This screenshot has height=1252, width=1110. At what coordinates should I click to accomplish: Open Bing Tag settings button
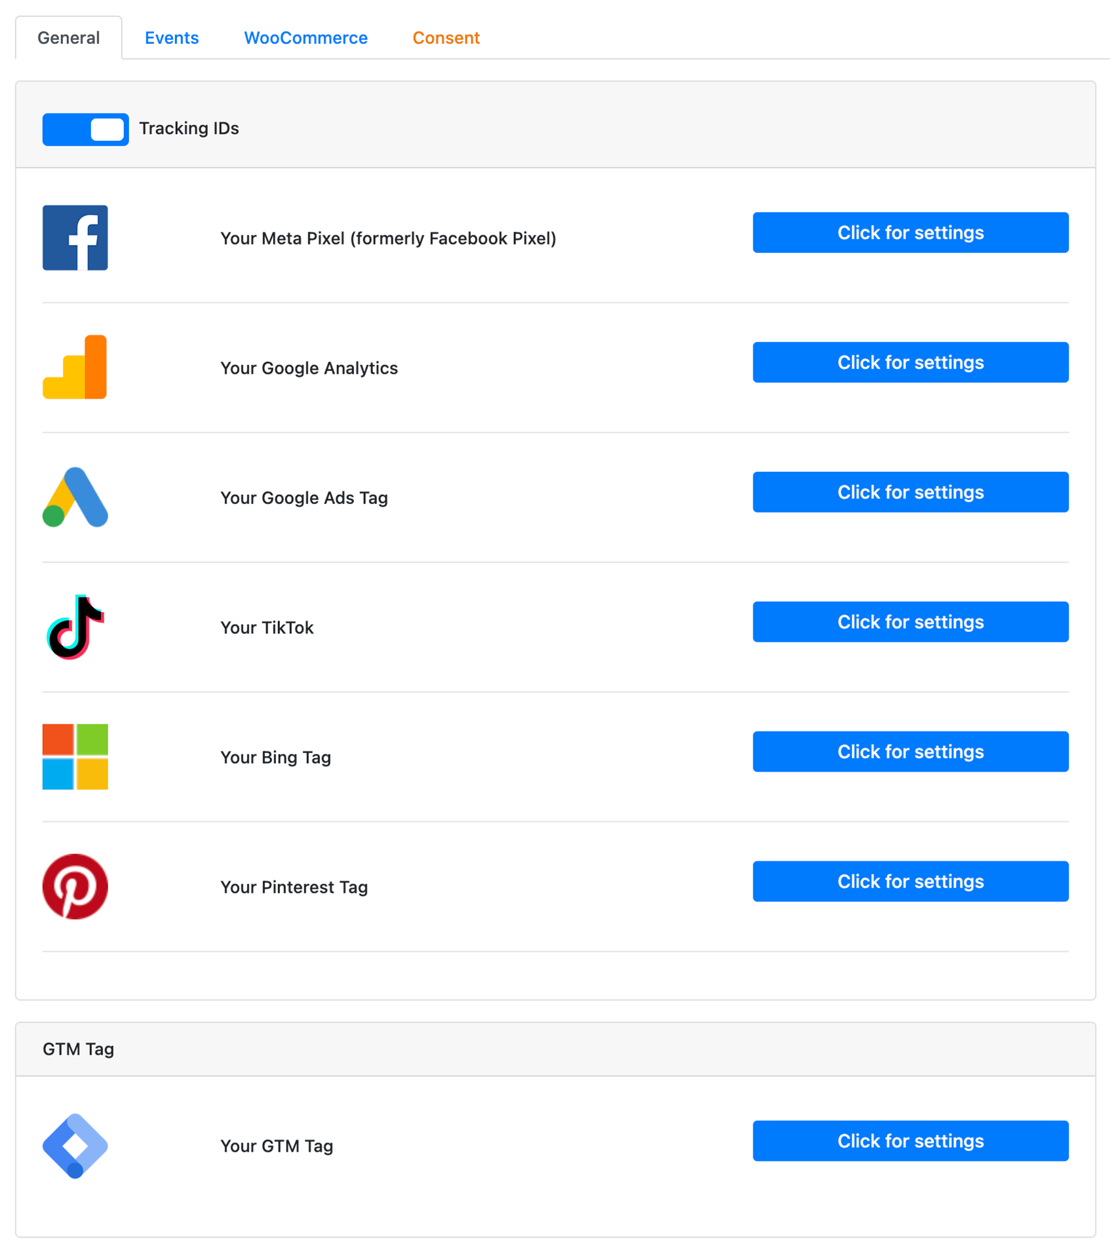910,752
